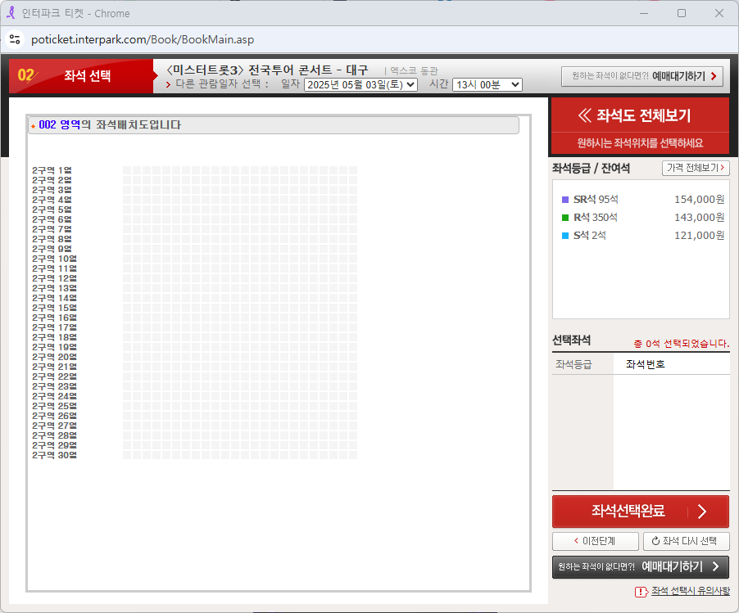Open 가격 전체보기 link
Screen dimensions: 739x613
coord(696,168)
